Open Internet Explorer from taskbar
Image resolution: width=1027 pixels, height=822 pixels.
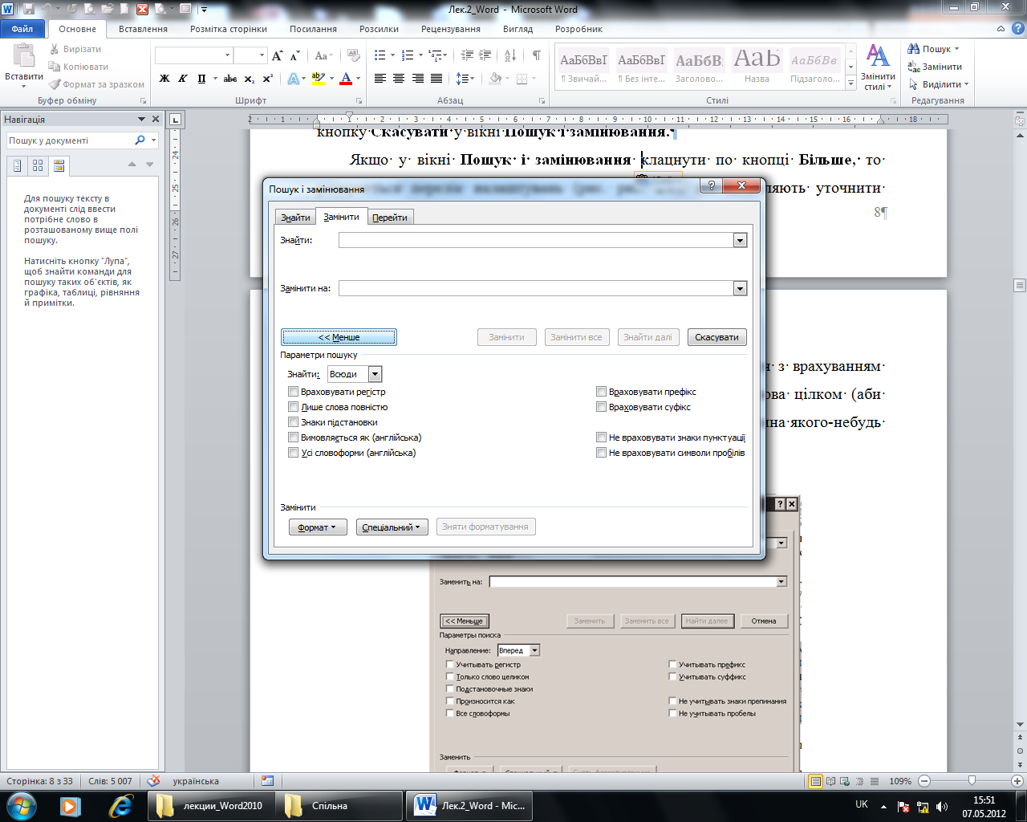[121, 805]
